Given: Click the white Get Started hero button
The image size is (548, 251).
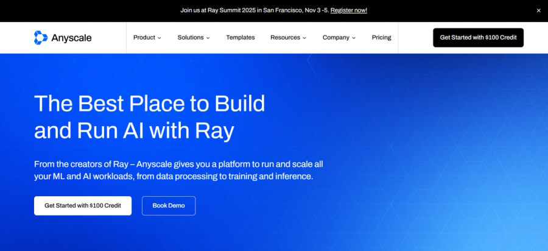Looking at the screenshot, I should (83, 205).
